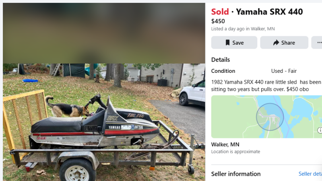Click the 'Used - Fair' condition value
Image resolution: width=322 pixels, height=181 pixels.
click(284, 71)
